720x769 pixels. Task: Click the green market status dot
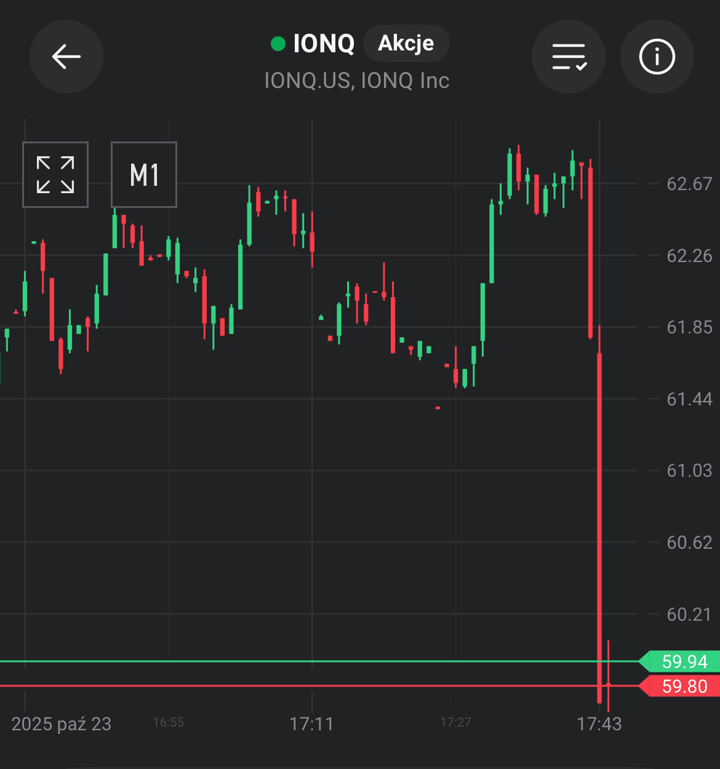pos(278,44)
